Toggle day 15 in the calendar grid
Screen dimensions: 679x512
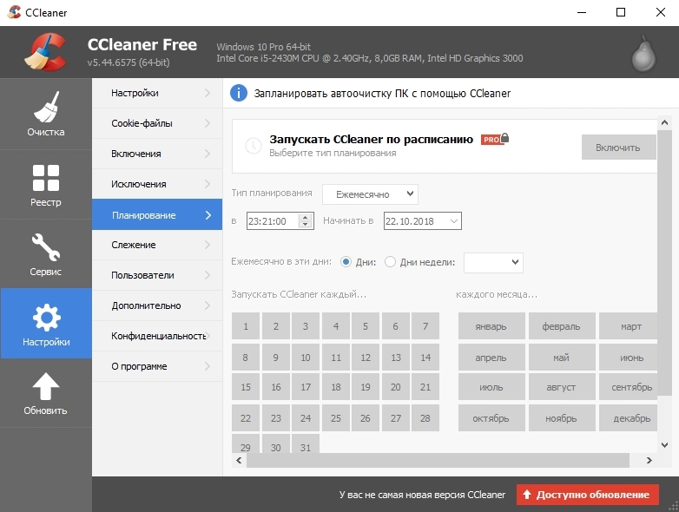point(246,387)
